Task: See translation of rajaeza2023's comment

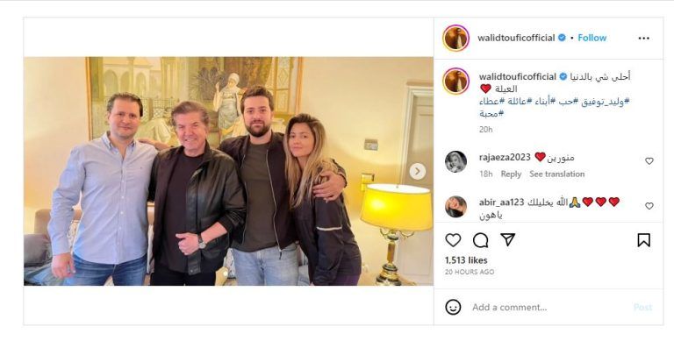Action: pos(556,174)
